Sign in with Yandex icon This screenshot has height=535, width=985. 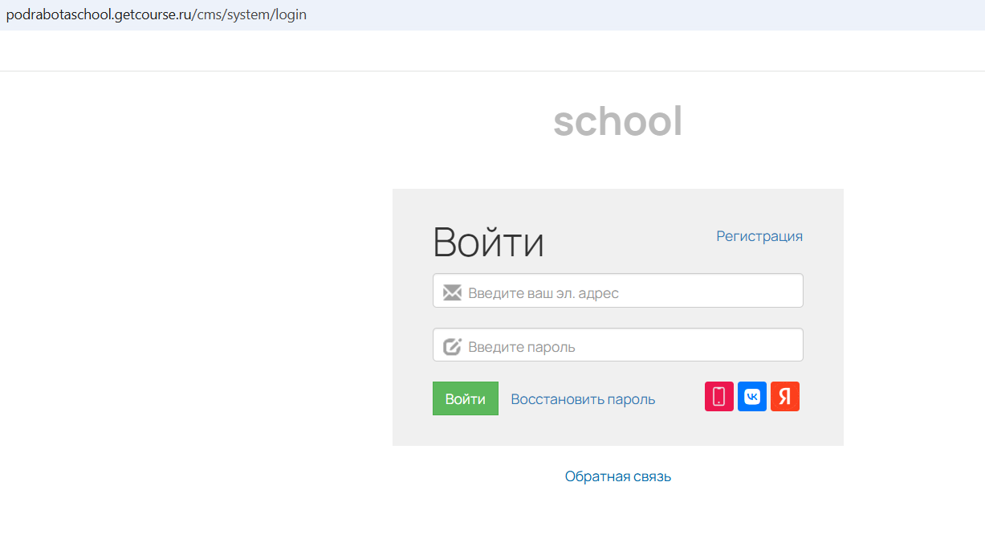pyautogui.click(x=785, y=397)
